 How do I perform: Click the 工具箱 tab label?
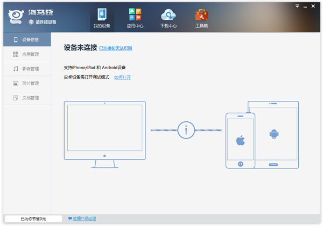click(x=202, y=26)
